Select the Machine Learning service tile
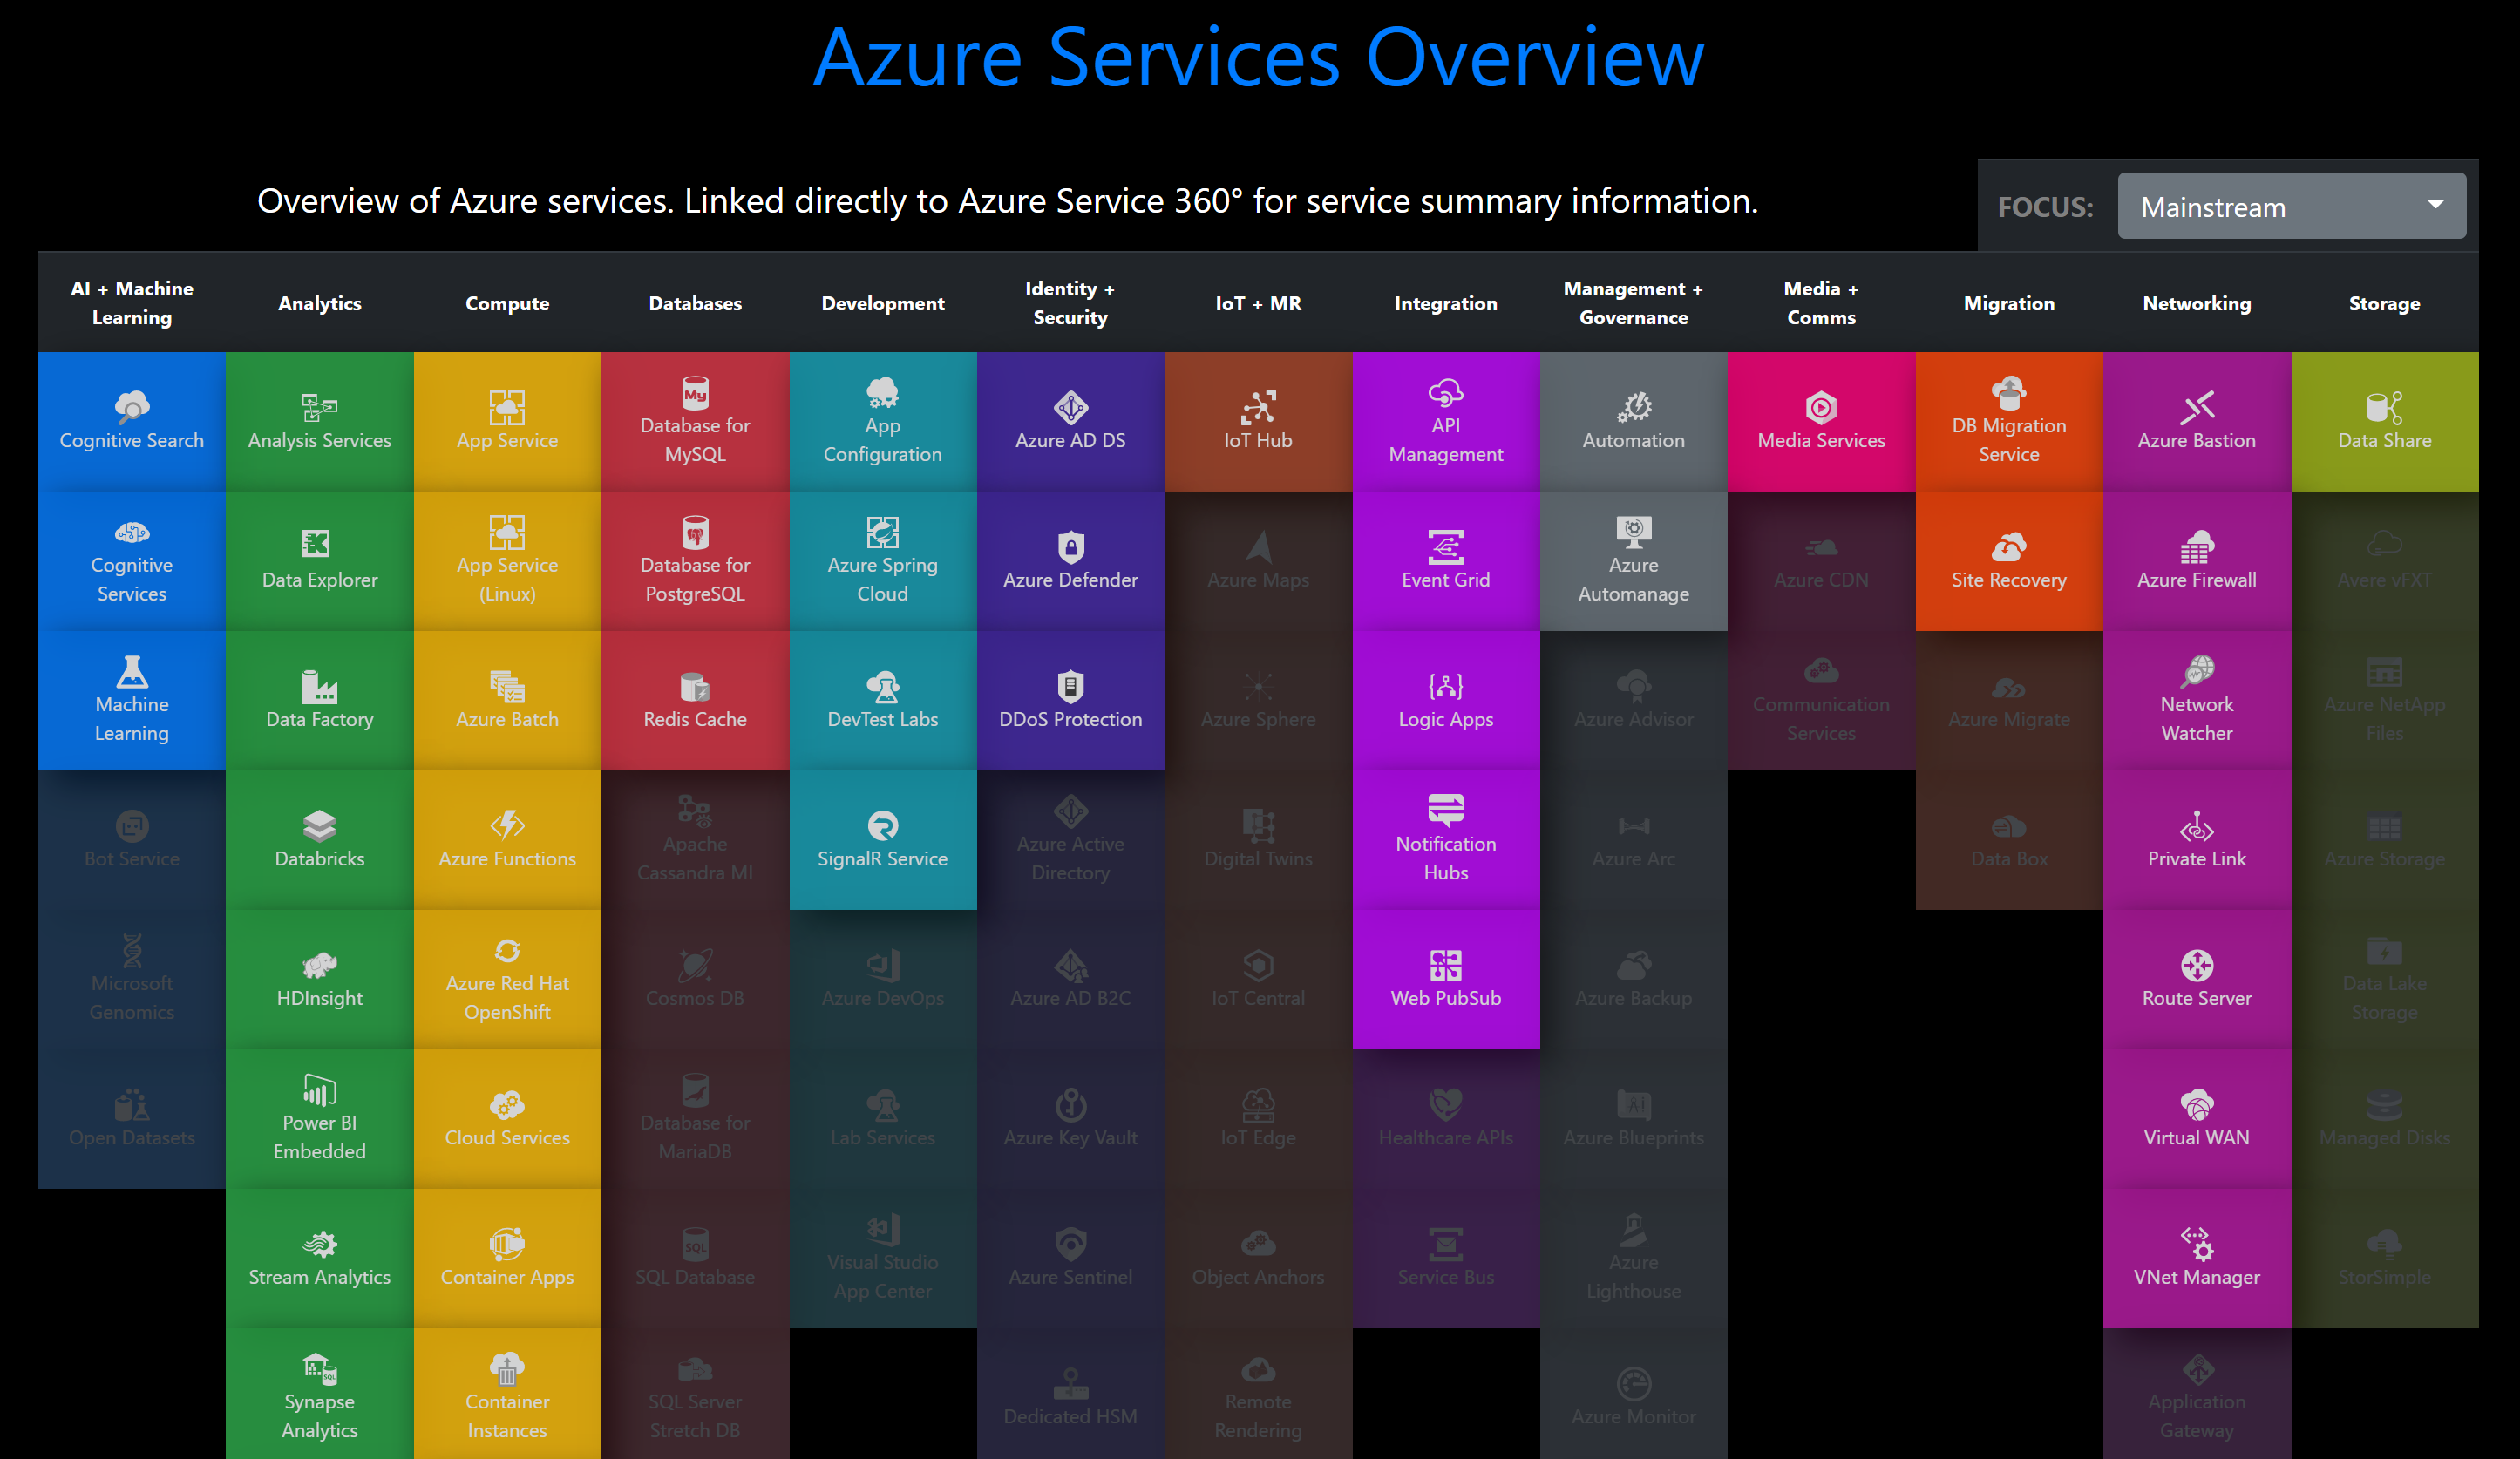 [132, 700]
